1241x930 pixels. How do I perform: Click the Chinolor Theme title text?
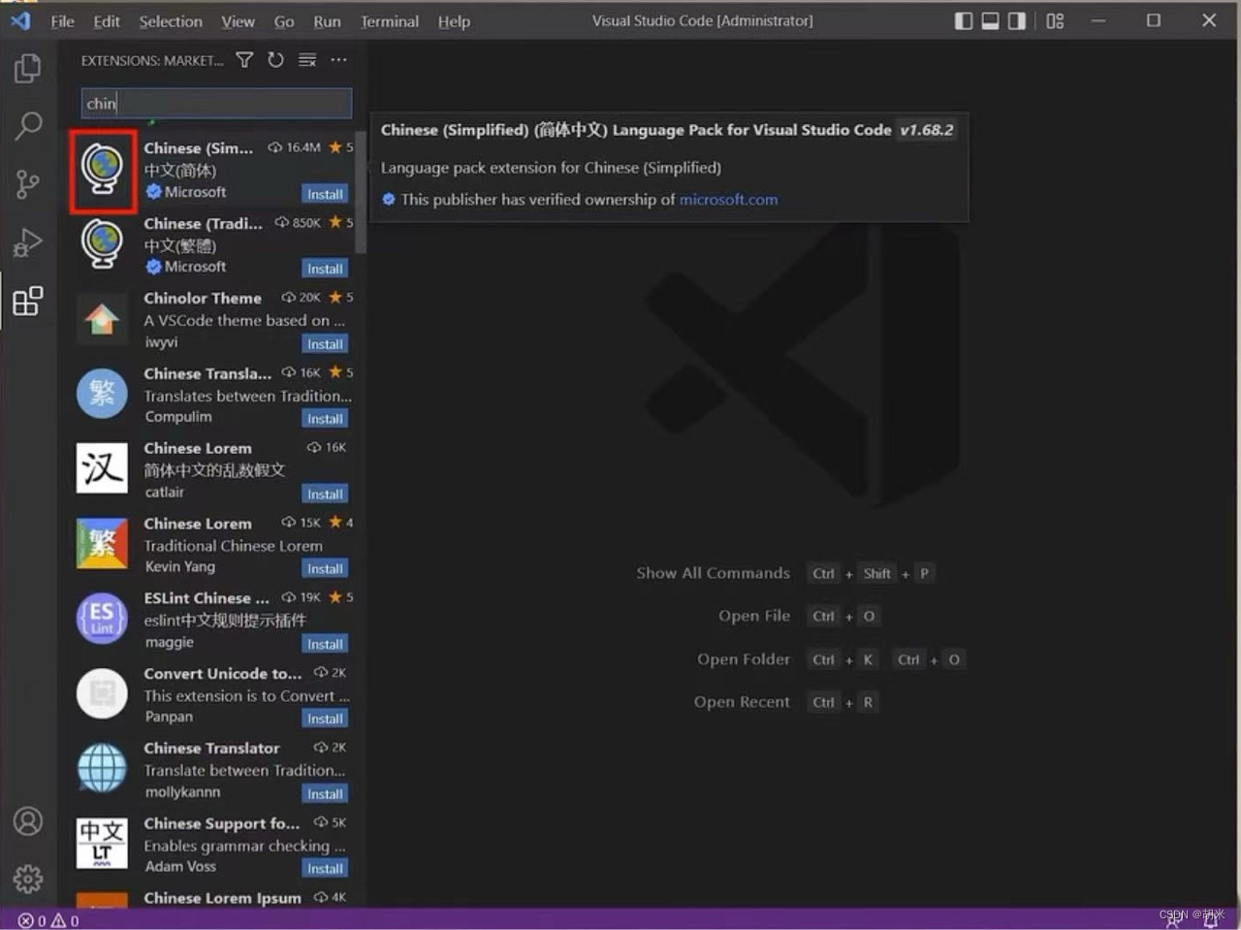pos(203,298)
